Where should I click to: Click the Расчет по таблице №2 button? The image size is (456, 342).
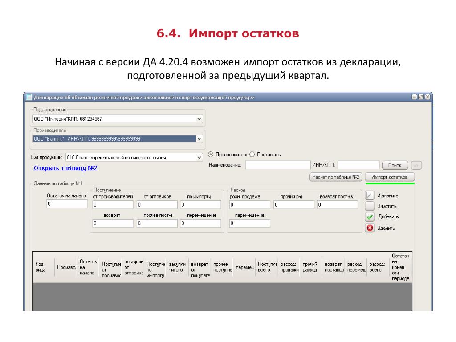tap(336, 177)
